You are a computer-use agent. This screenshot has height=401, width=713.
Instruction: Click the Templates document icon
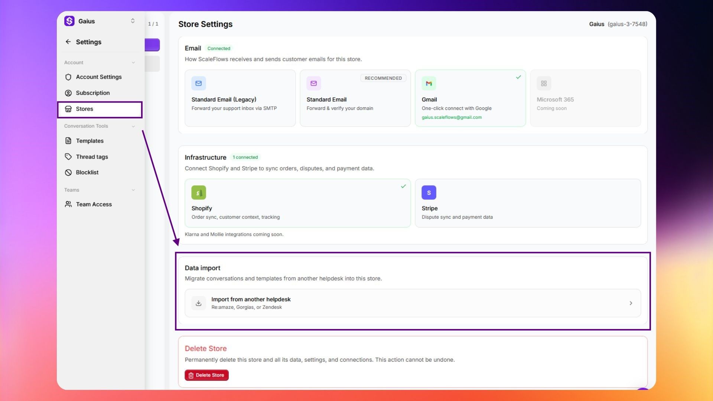(x=68, y=141)
